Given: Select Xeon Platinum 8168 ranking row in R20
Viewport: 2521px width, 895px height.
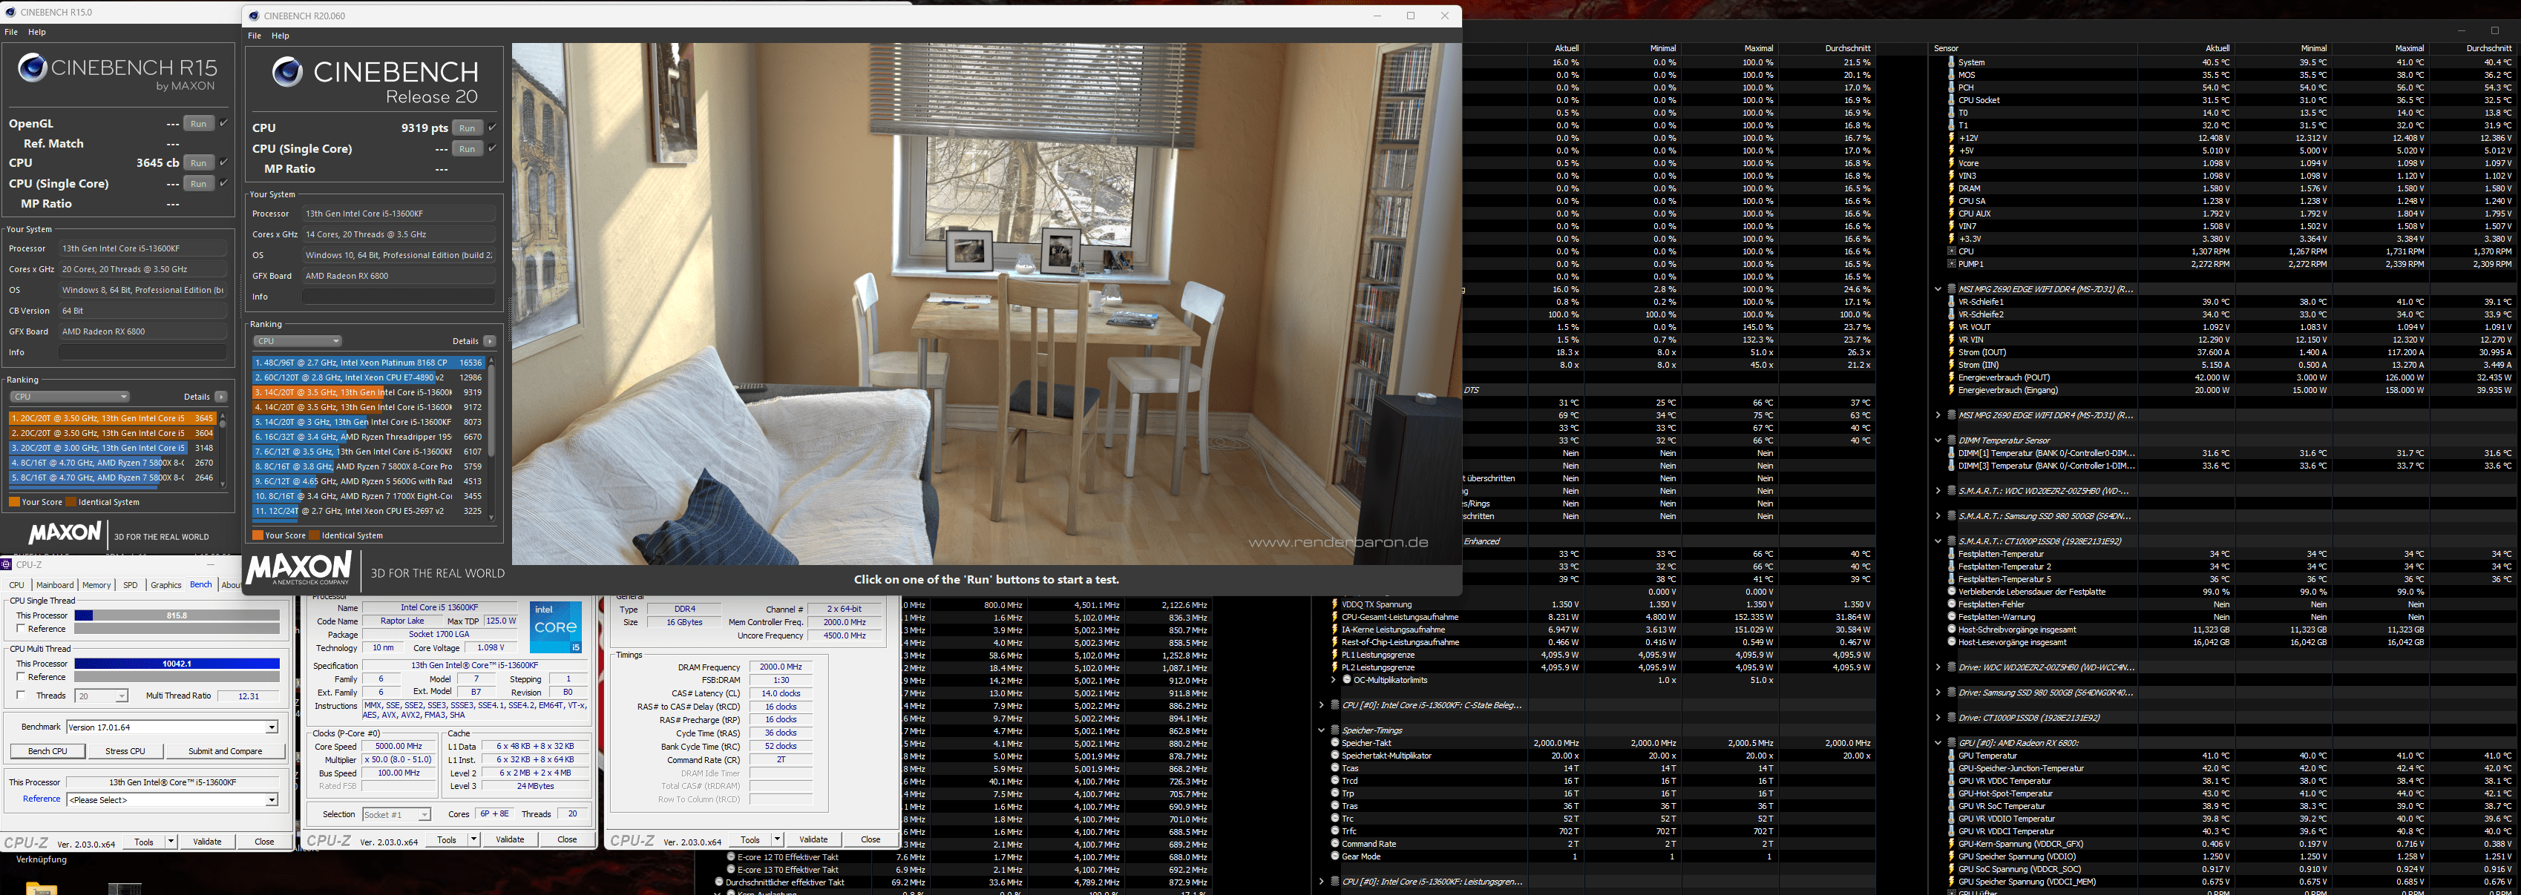Looking at the screenshot, I should (x=368, y=362).
